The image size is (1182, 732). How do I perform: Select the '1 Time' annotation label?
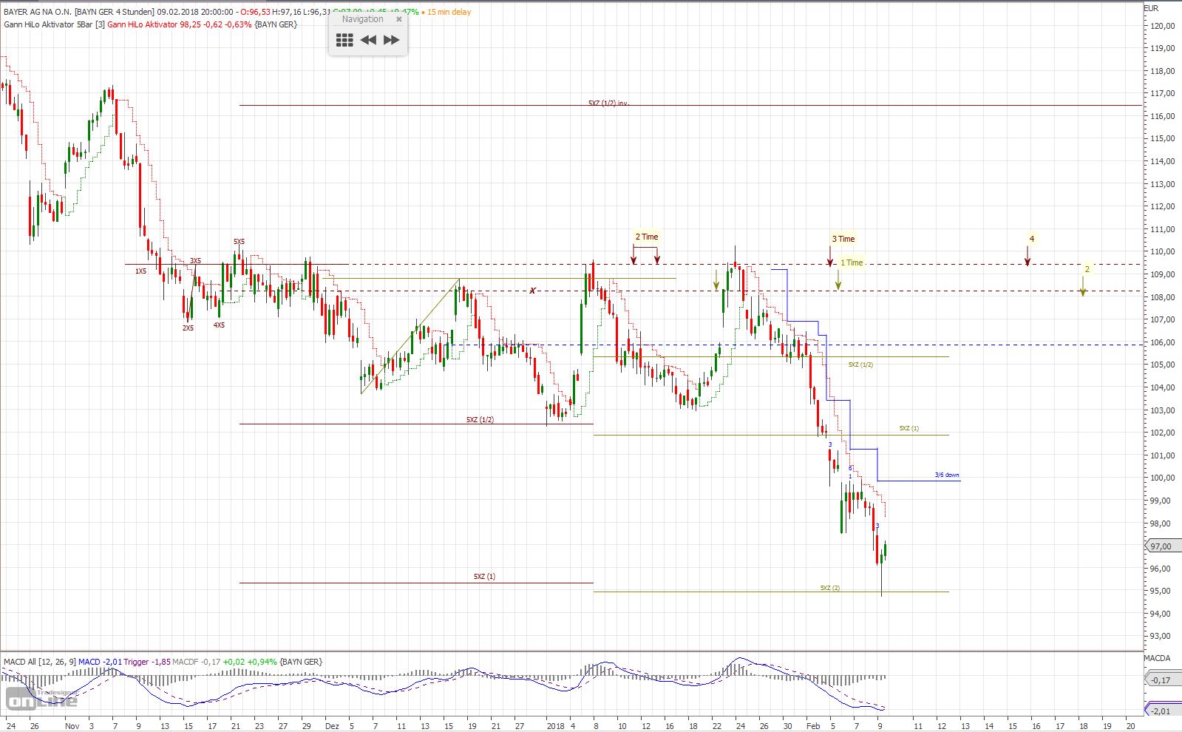tap(852, 262)
